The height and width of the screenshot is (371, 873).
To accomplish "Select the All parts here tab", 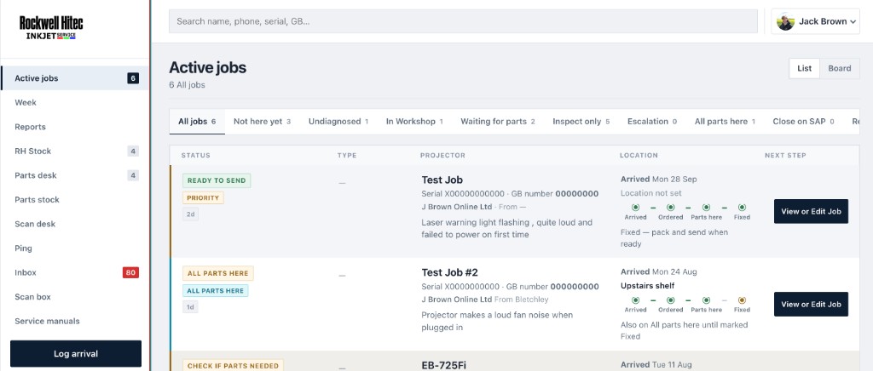I will (x=725, y=122).
